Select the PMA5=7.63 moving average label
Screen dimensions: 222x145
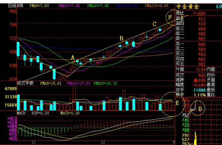(x=39, y=6)
